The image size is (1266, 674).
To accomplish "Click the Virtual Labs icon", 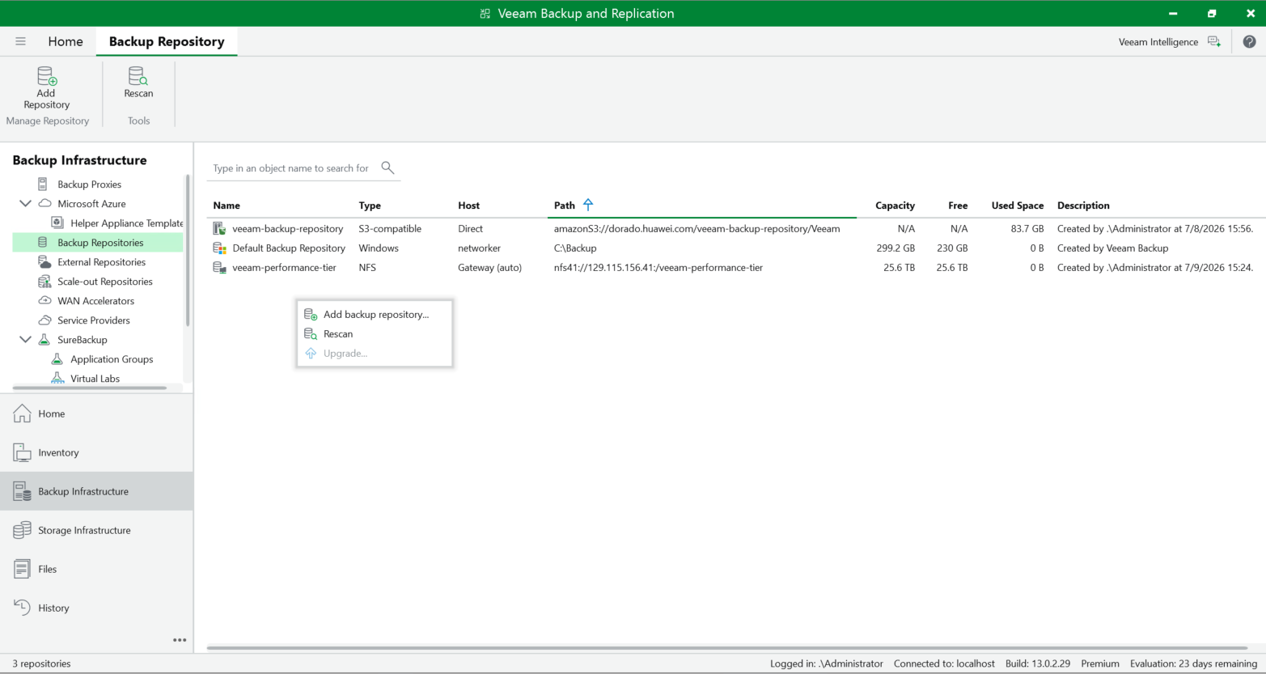I will 57,379.
